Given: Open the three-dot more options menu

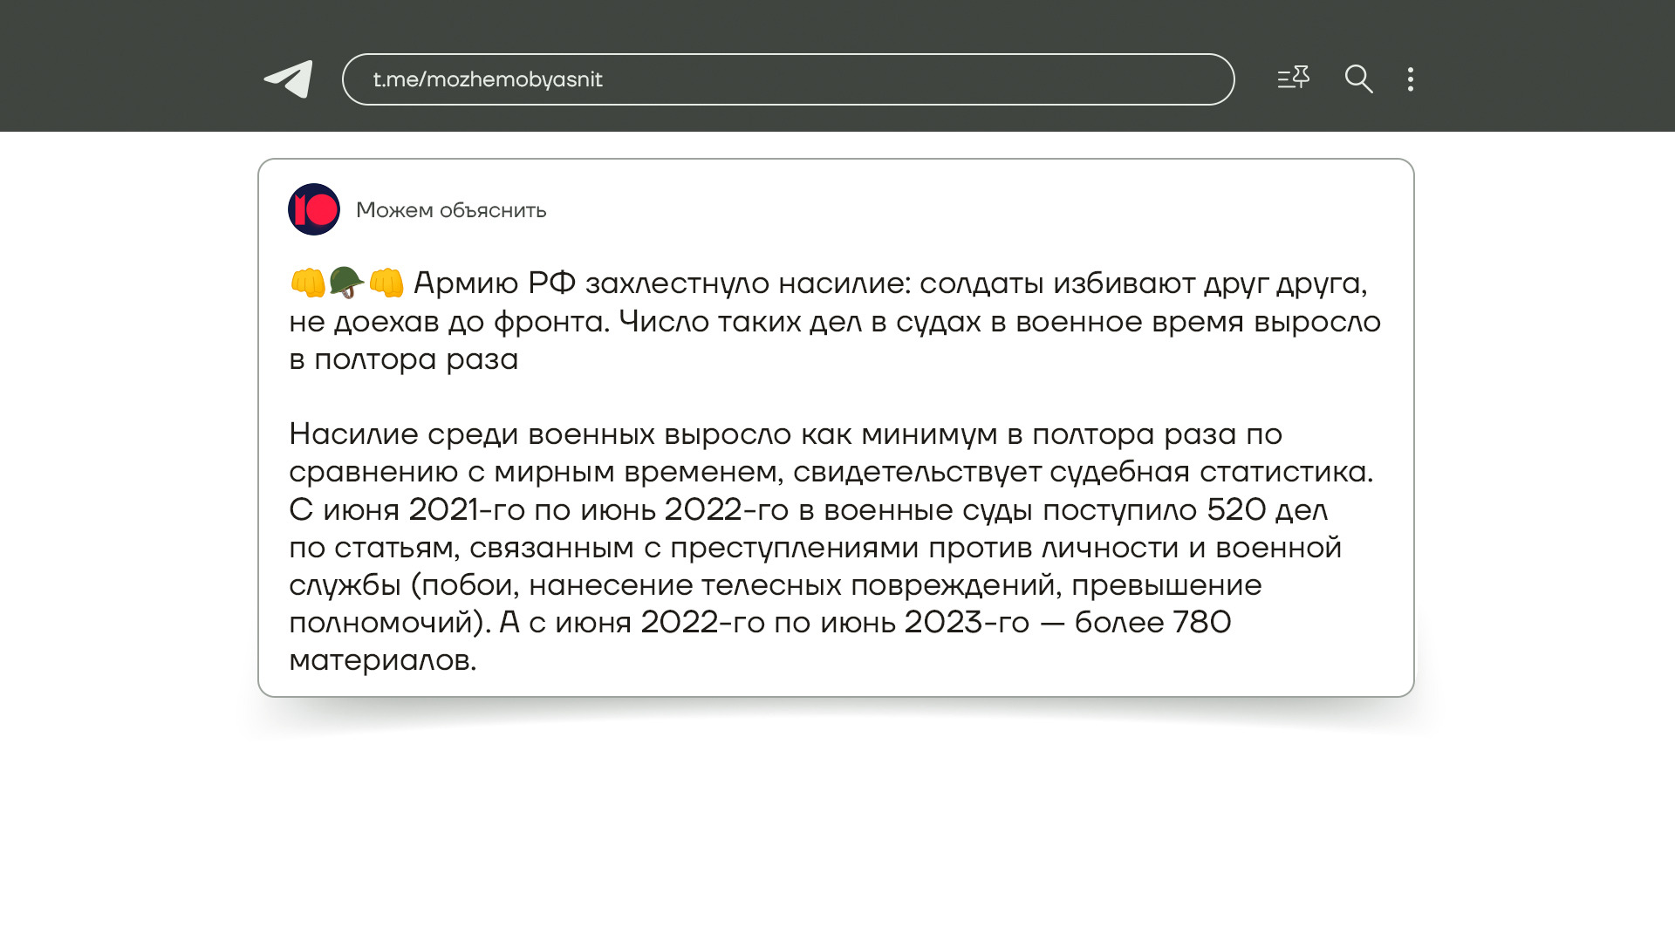Looking at the screenshot, I should point(1410,79).
